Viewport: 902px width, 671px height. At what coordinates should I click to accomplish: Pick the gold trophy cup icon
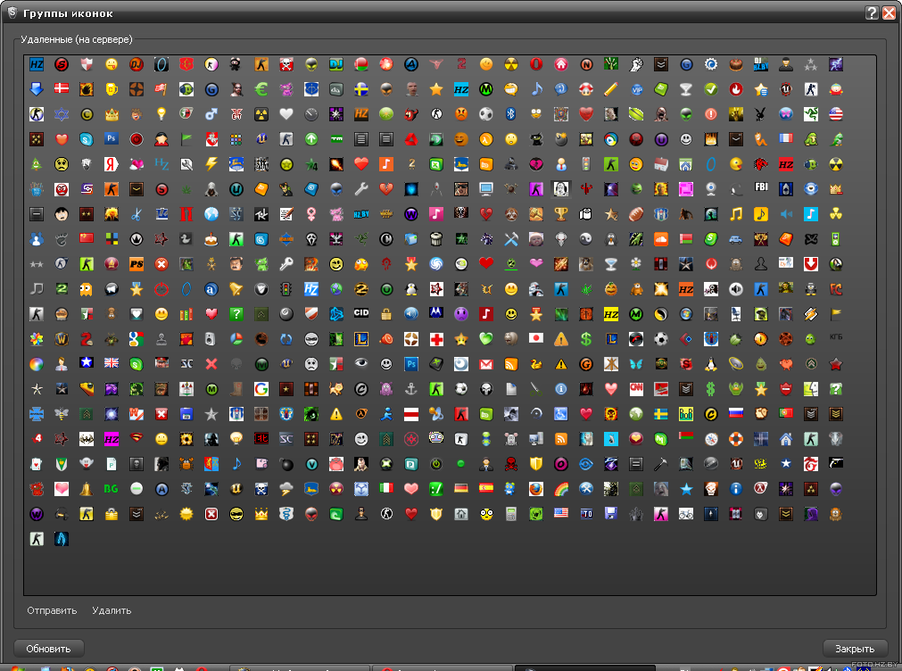(561, 214)
